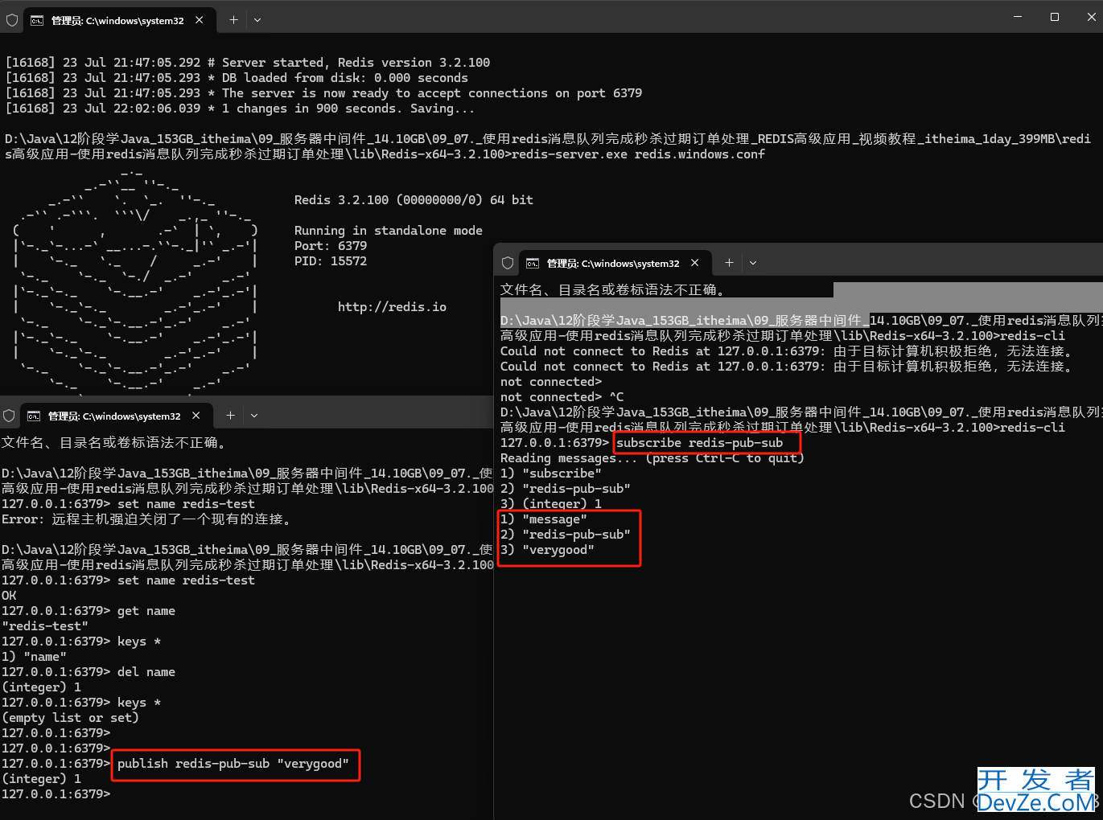Click the '3) (integer) 1' subscriber output line
The height and width of the screenshot is (820, 1103).
click(x=551, y=503)
